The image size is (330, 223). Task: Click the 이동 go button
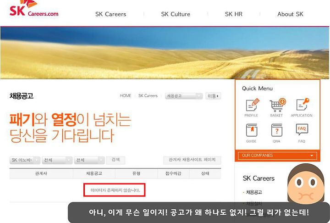(x=213, y=96)
